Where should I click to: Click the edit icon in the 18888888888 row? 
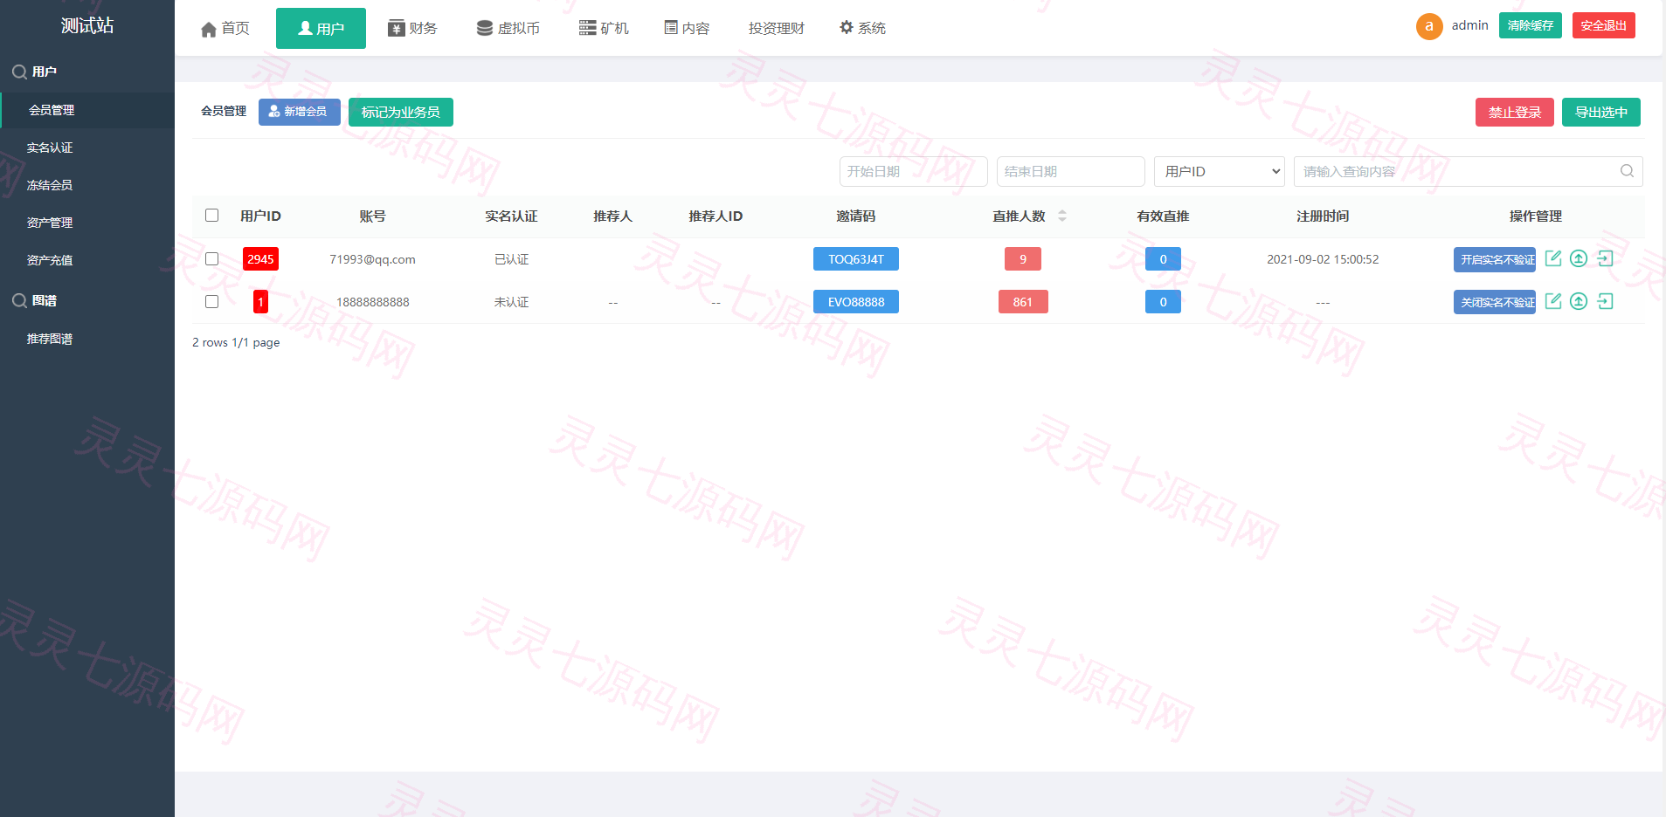coord(1552,301)
